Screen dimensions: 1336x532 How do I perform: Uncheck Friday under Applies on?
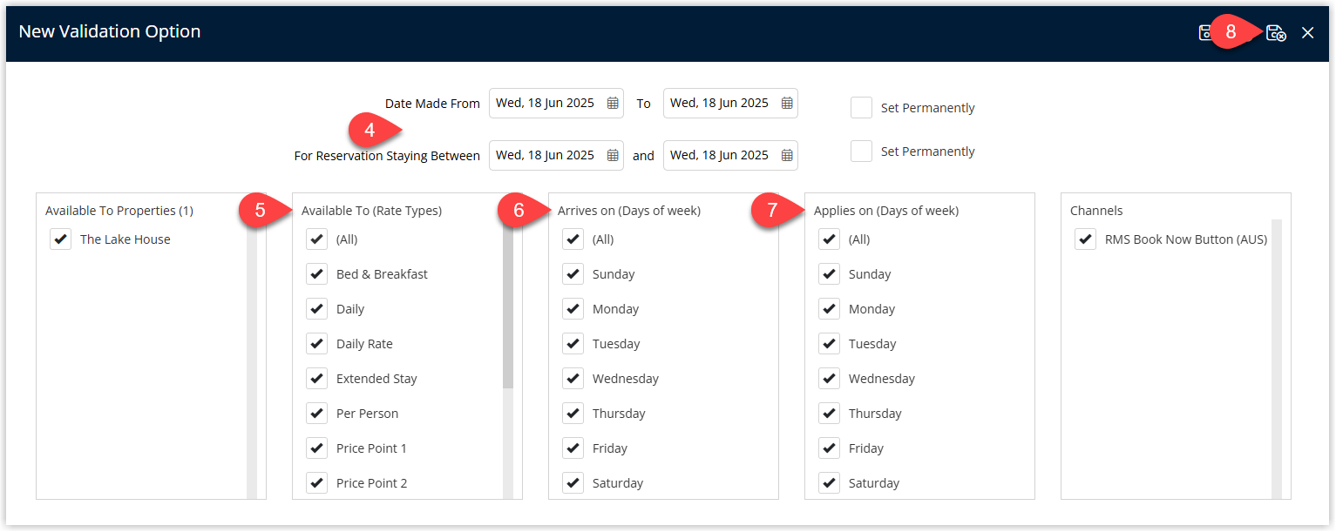coord(829,448)
